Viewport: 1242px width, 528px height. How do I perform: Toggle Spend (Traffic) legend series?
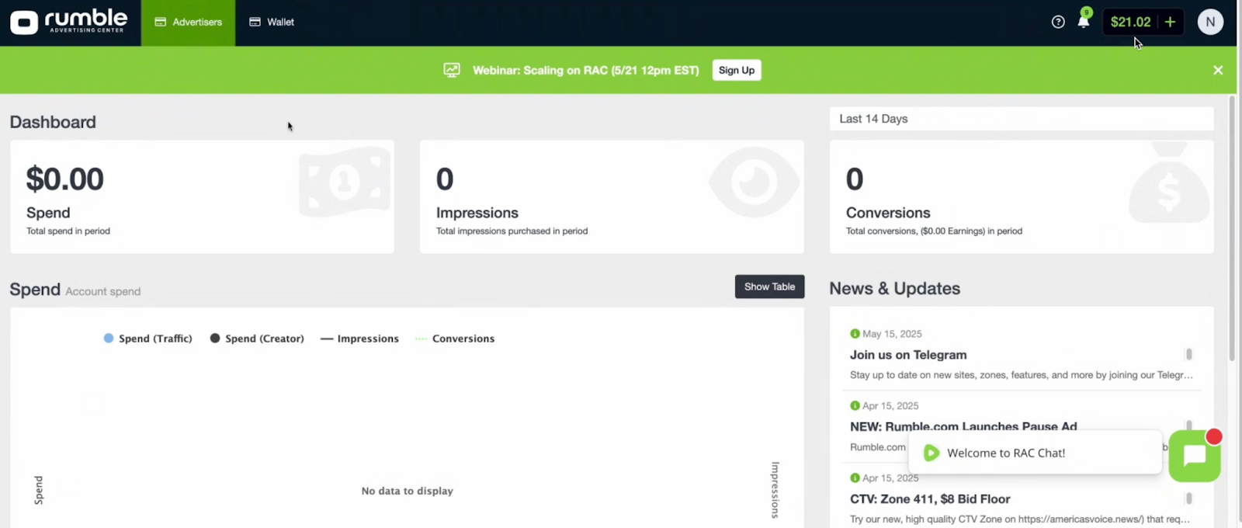(x=148, y=339)
